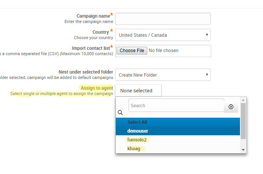The height and width of the screenshot is (174, 263).
Task: Click into the agent Search box
Action: click(176, 105)
